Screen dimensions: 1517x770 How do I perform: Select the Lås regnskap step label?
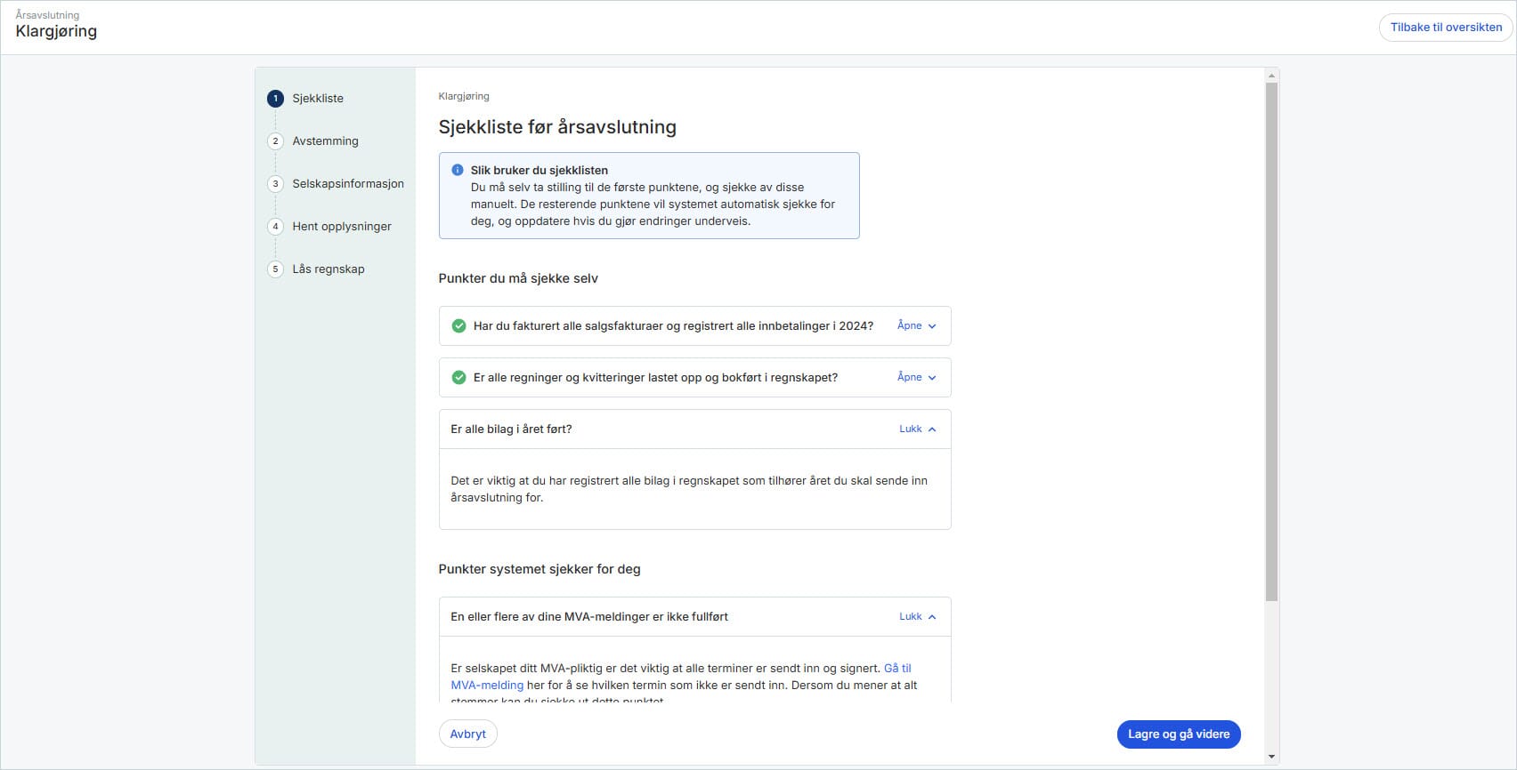(328, 269)
